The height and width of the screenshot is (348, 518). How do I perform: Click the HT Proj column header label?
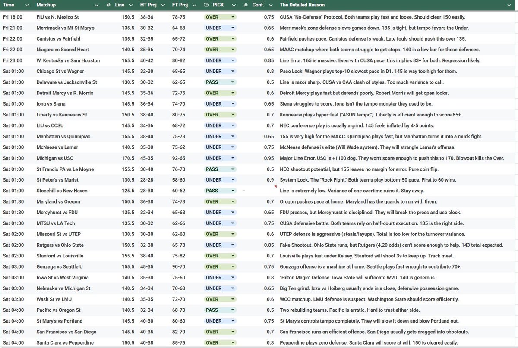(148, 5)
